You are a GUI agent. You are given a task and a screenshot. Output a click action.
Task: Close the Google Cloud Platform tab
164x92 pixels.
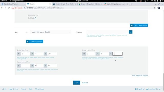pyautogui.click(x=24, y=4)
